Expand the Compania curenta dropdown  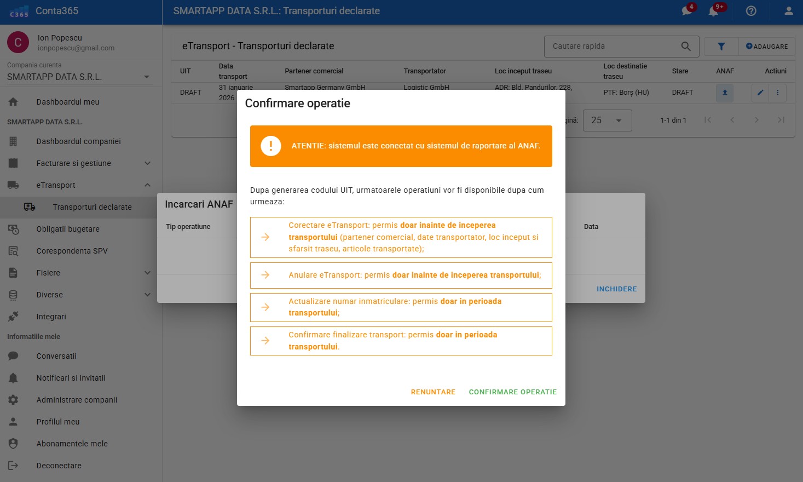pos(146,77)
